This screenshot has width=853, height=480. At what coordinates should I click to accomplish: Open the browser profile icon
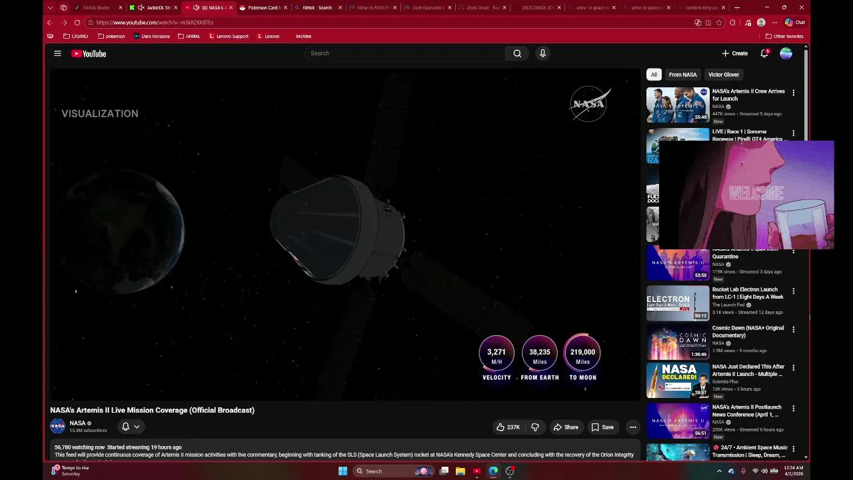pyautogui.click(x=761, y=22)
